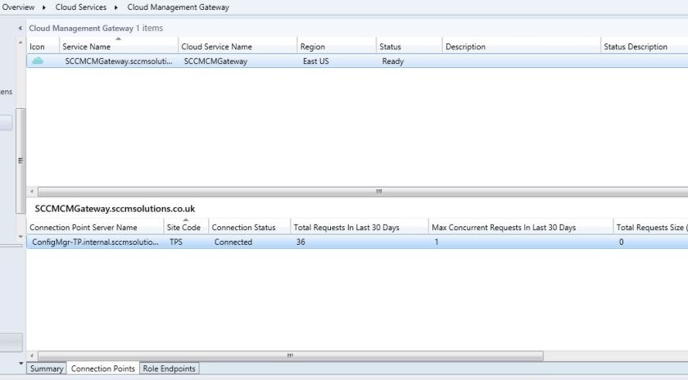This screenshot has height=380, width=688.
Task: Select SCCMCMGateway.sccmsoluti... service name cell
Action: click(x=119, y=61)
